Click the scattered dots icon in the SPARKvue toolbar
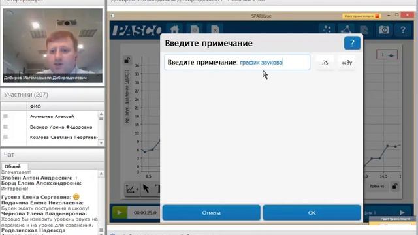Image resolution: width=418 pixels, height=235 pixels. click(x=327, y=29)
